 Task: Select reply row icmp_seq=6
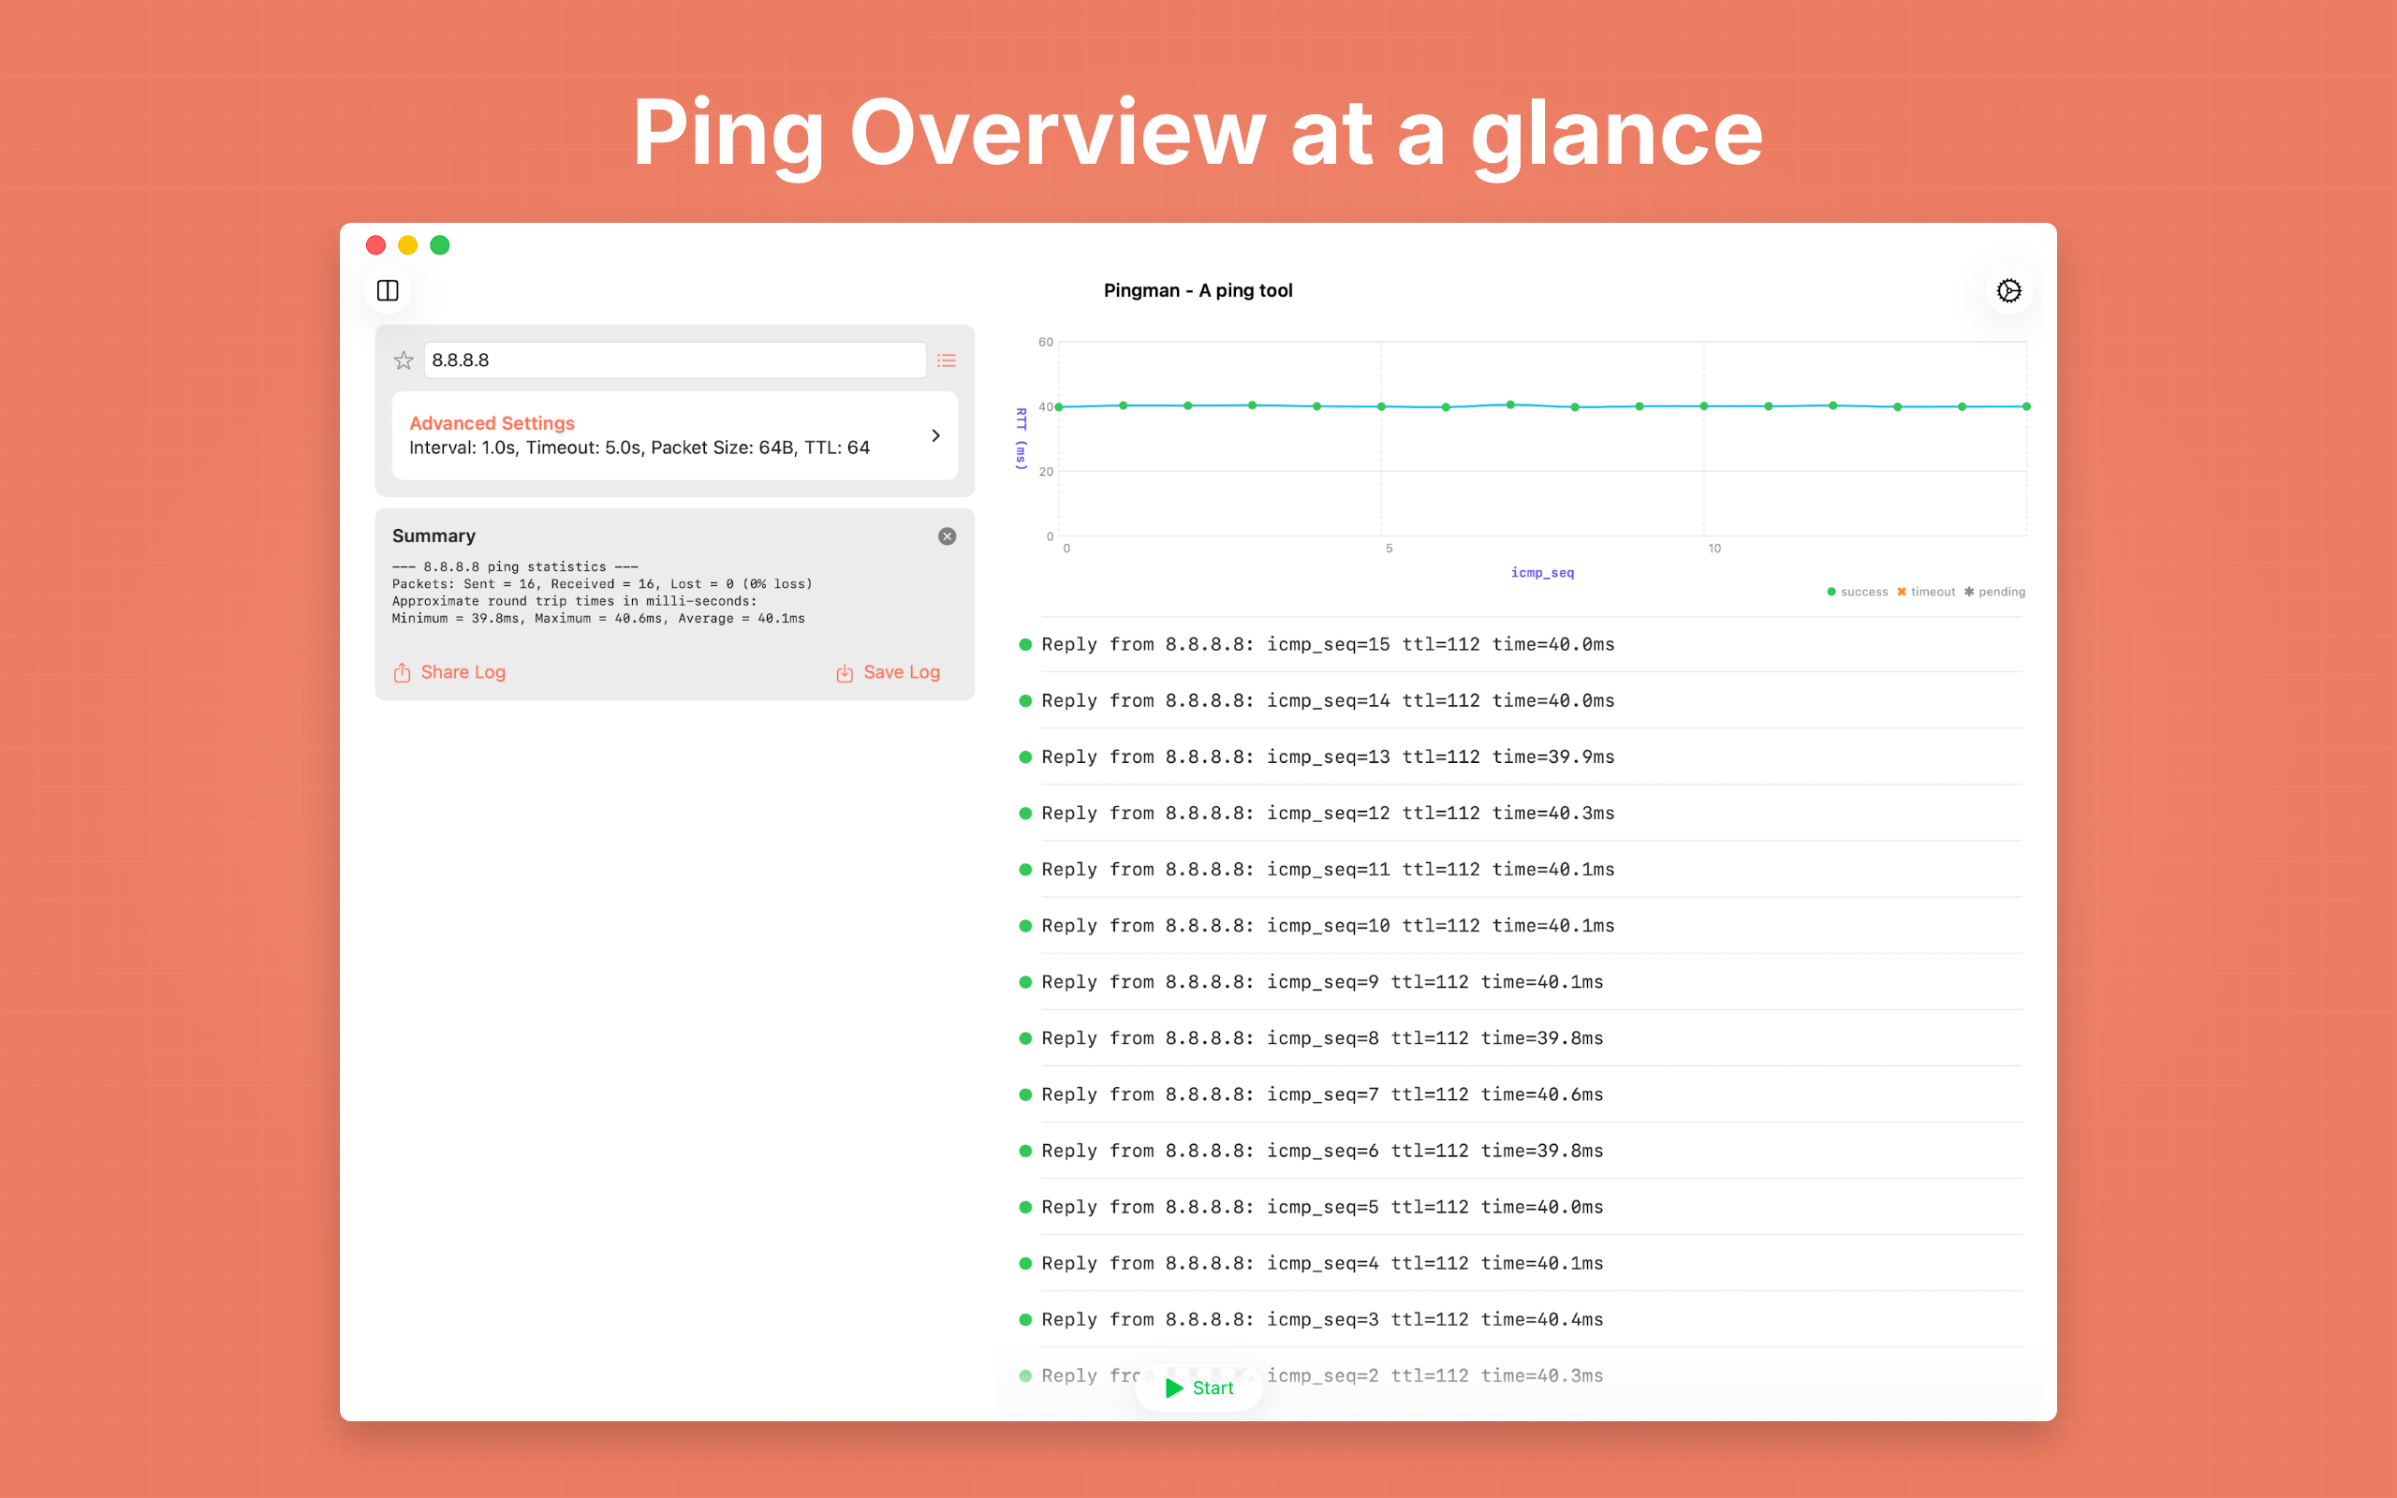(x=1521, y=1152)
